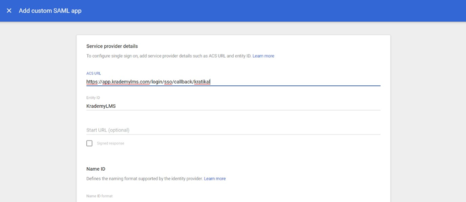The width and height of the screenshot is (466, 202).
Task: Click the Entity ID field containing KrademyLMS
Action: (x=233, y=106)
